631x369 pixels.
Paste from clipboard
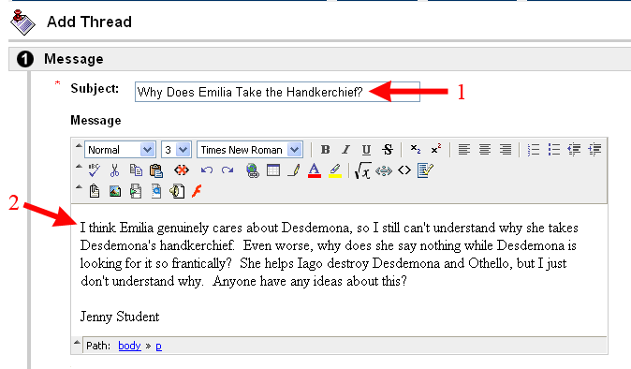156,170
